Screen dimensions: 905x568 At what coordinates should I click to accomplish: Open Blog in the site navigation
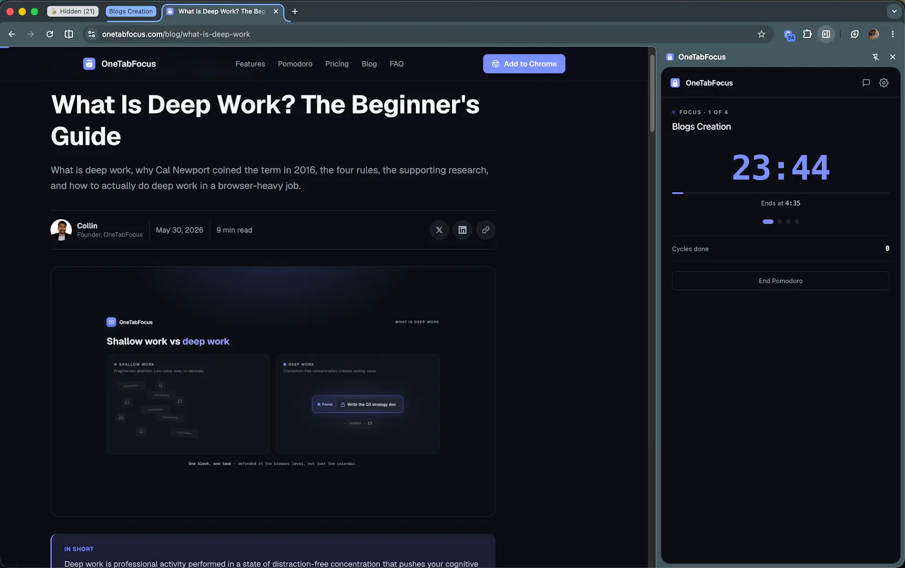(x=369, y=64)
